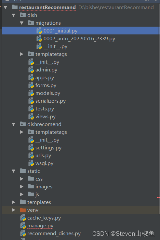Click Python icon of manage.py
160x240 pixels.
[x=23, y=225]
